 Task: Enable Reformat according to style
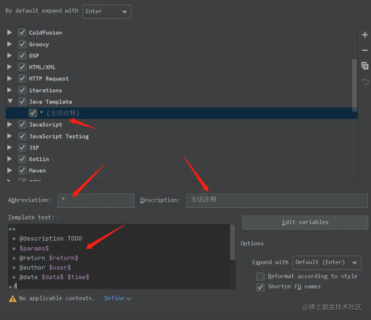click(x=260, y=276)
